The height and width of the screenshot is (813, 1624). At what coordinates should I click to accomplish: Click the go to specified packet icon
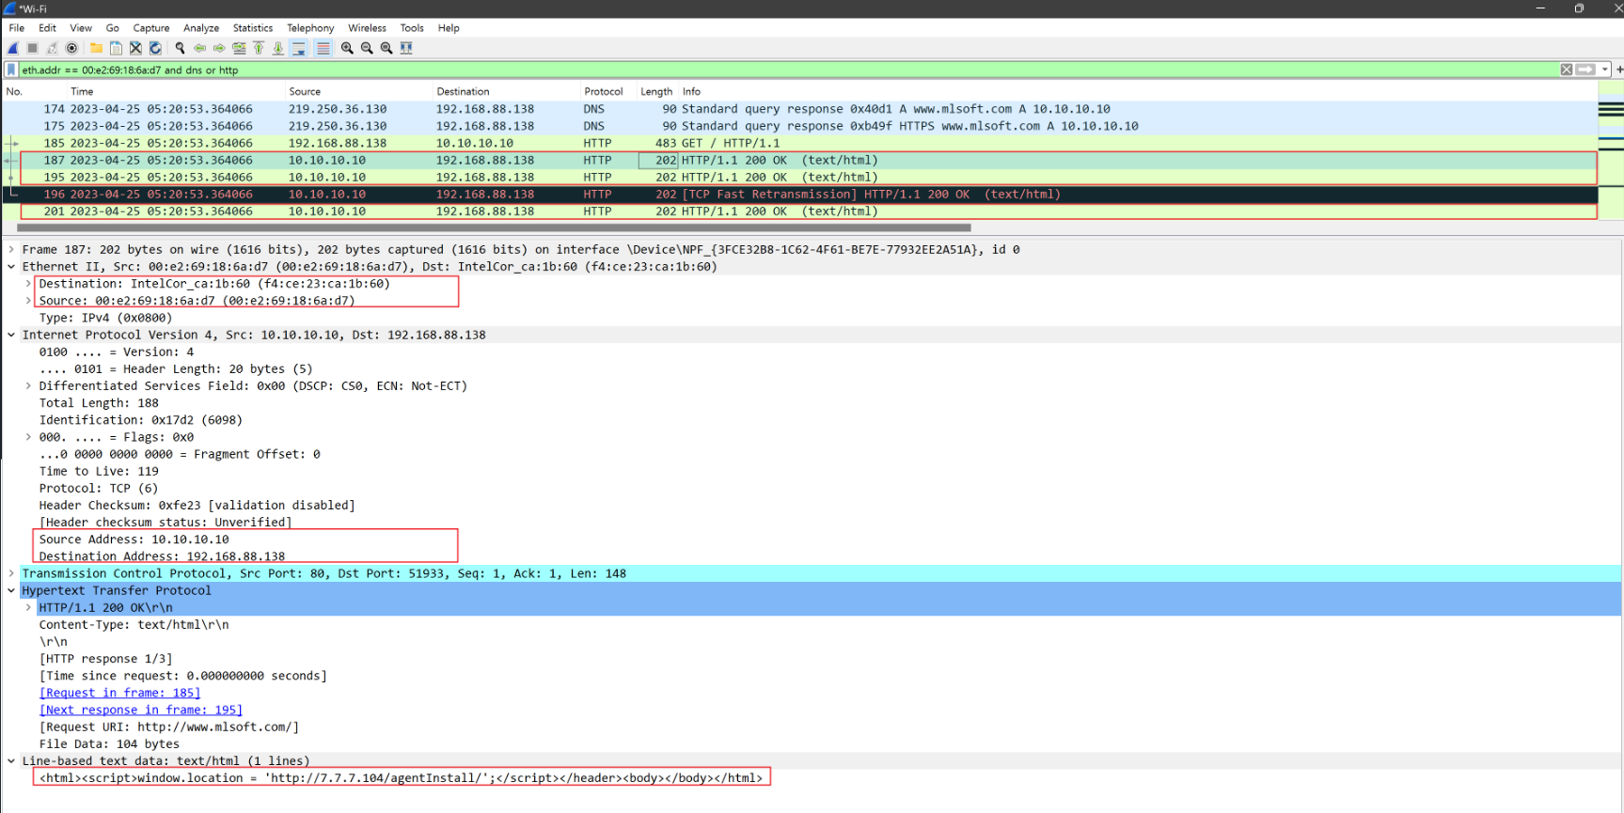point(239,48)
